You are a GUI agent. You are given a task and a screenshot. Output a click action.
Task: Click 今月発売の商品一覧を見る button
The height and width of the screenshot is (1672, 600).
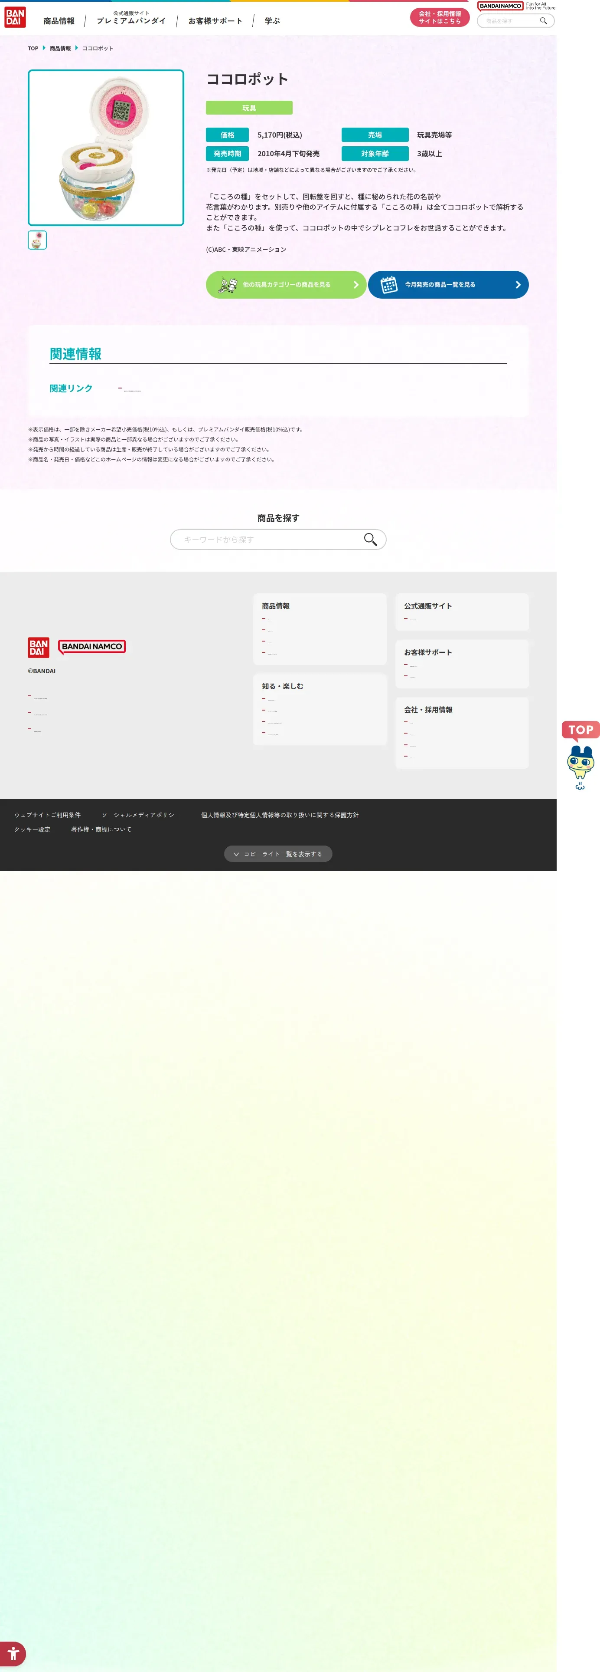448,284
